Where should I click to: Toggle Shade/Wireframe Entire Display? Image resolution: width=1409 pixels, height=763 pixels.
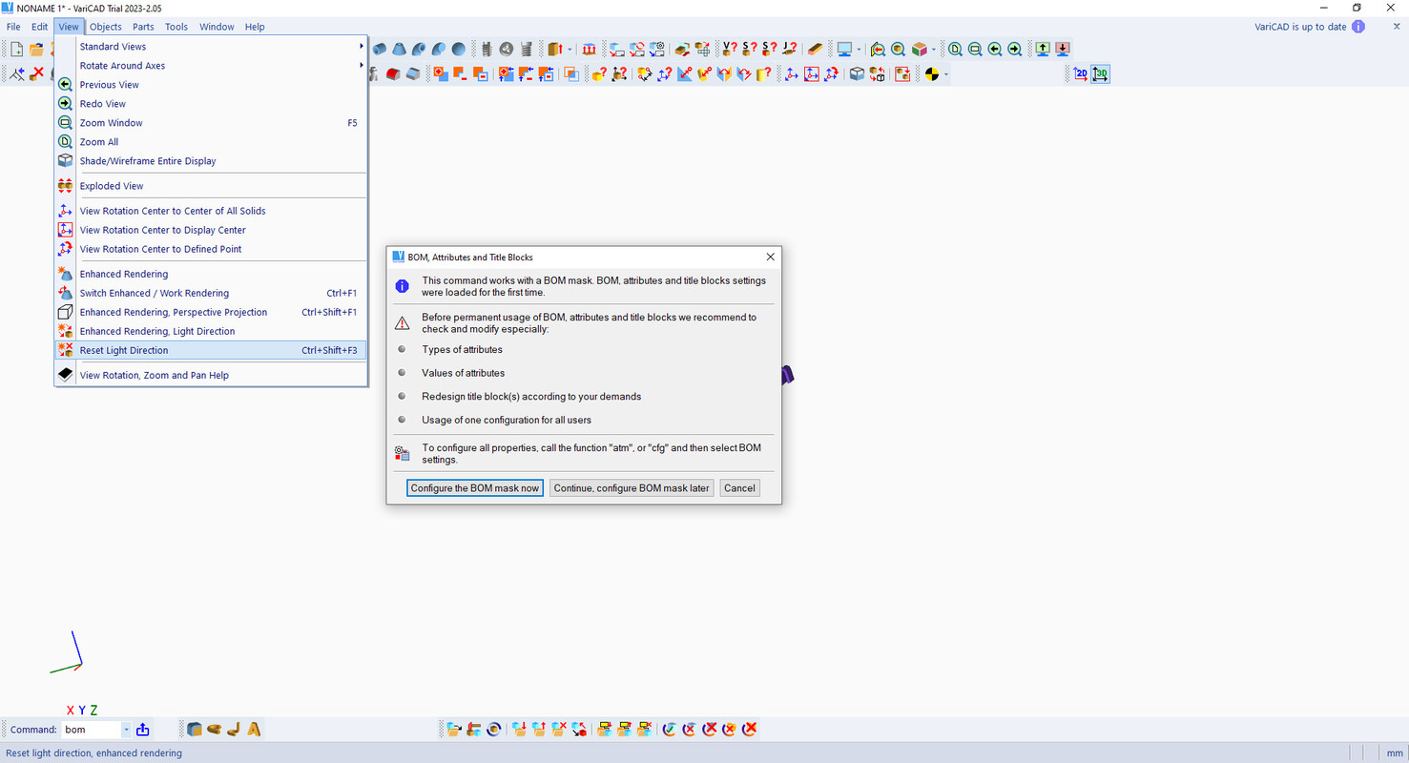[x=210, y=161]
